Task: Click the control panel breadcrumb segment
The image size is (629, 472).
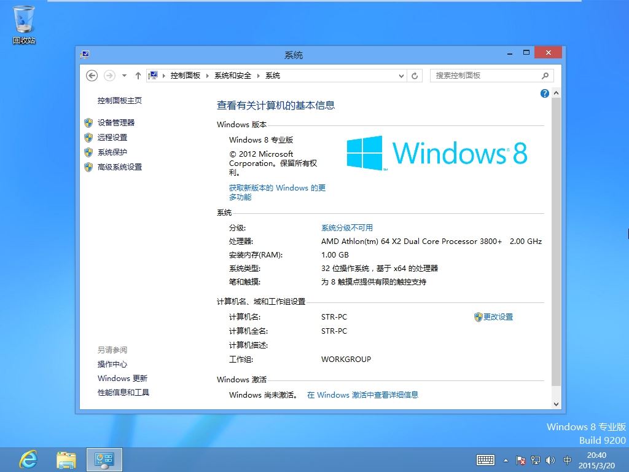Action: (186, 76)
